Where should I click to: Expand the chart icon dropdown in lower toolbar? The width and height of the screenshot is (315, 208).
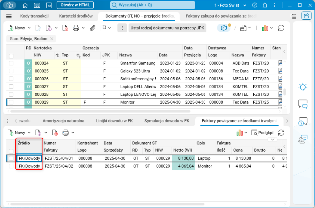[246, 133]
